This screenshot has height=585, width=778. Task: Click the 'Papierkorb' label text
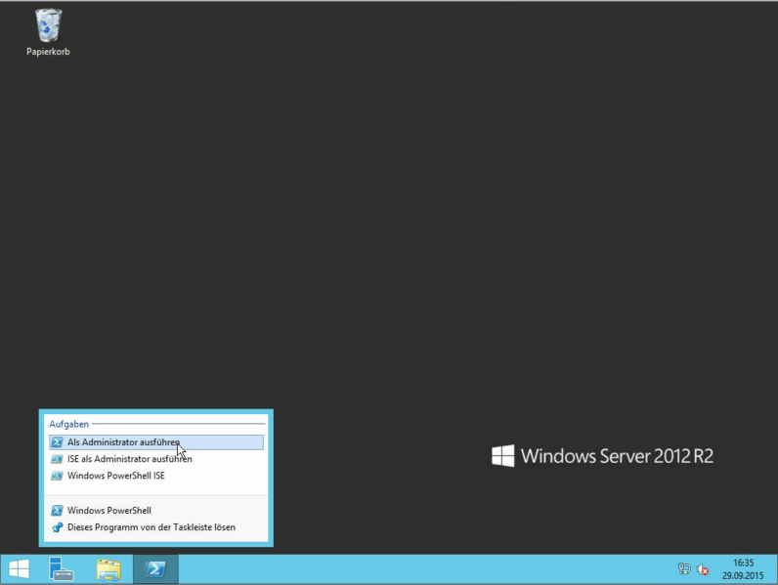point(48,52)
